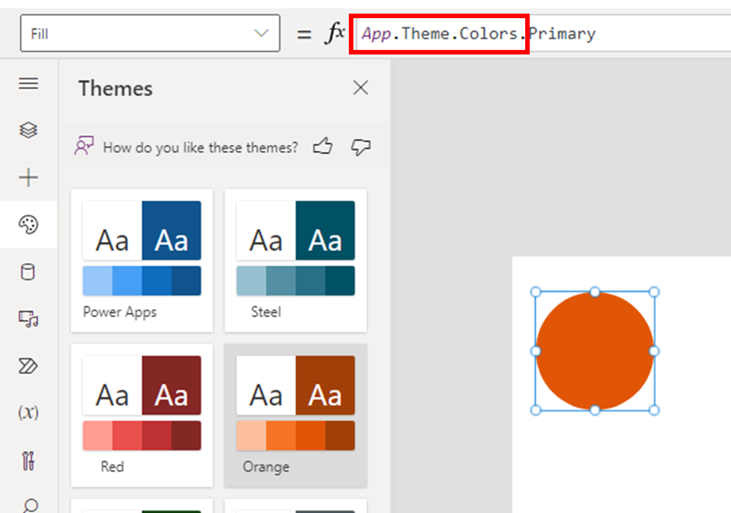Open the Data pane
The image size is (731, 513).
(28, 272)
